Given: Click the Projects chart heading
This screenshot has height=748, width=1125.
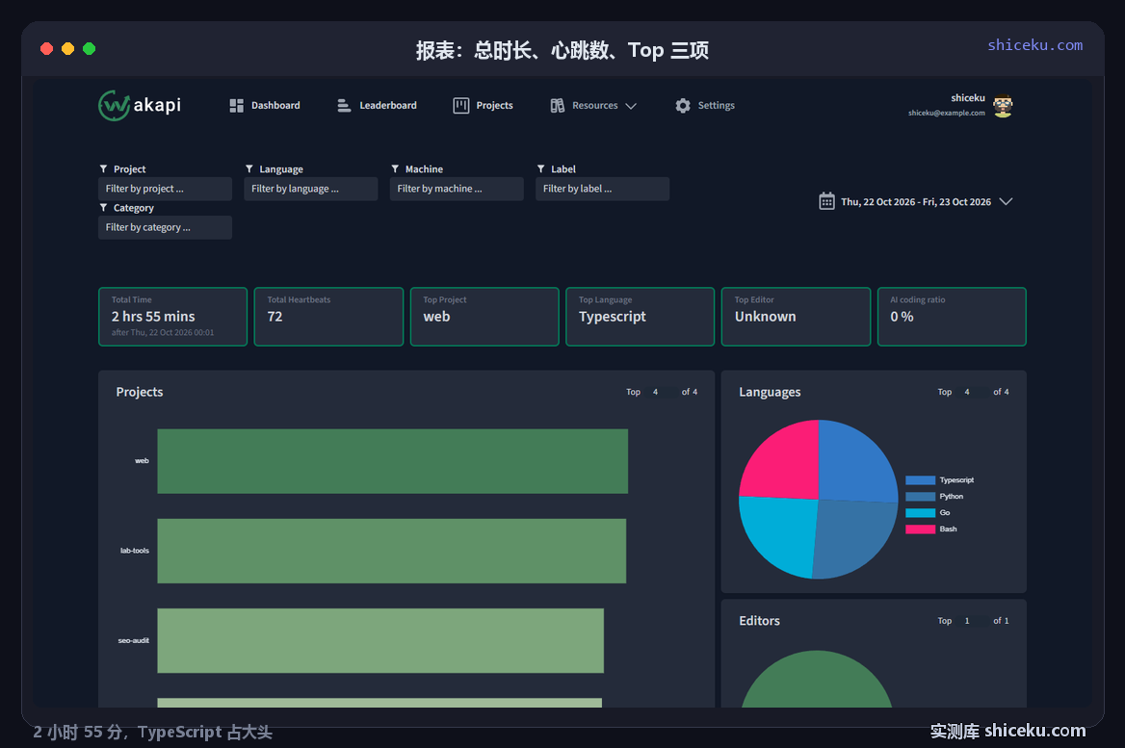Looking at the screenshot, I should (140, 392).
